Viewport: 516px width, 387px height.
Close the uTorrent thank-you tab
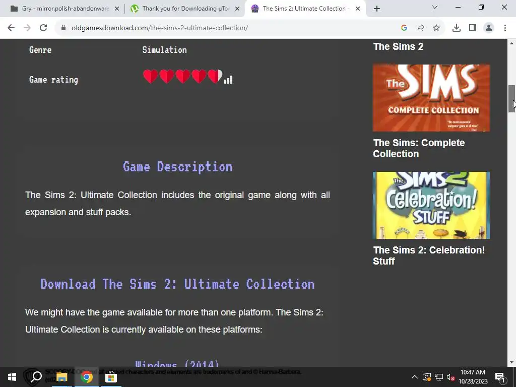(237, 9)
